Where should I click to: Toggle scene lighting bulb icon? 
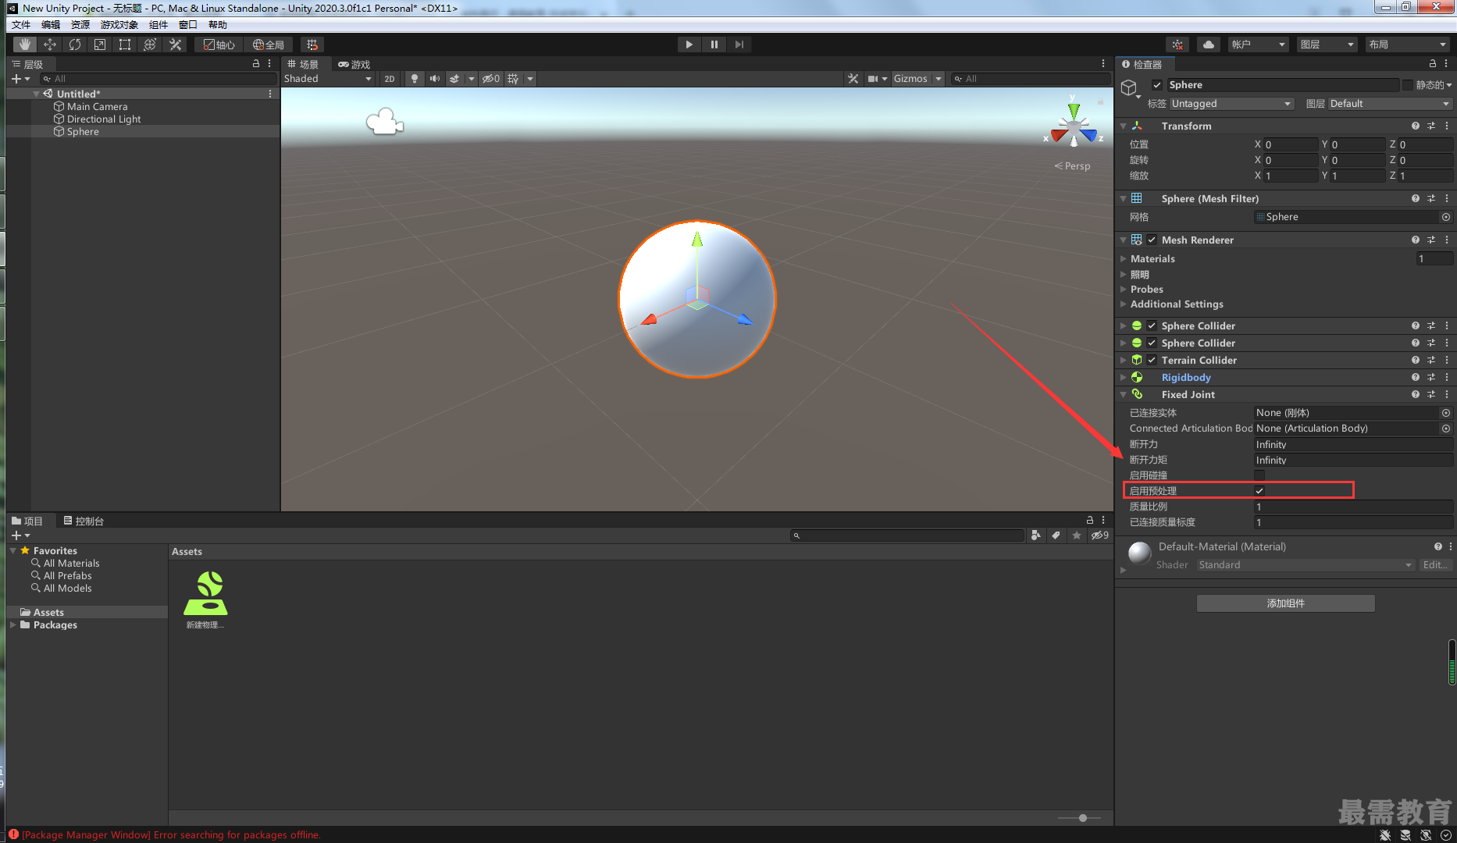click(x=415, y=79)
